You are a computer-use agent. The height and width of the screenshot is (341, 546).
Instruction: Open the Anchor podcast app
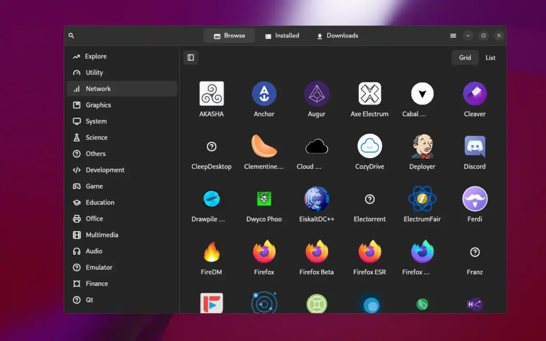click(264, 94)
